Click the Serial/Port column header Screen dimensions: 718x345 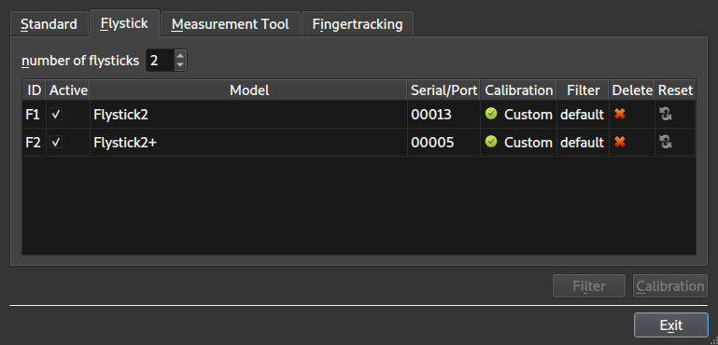[x=443, y=90]
